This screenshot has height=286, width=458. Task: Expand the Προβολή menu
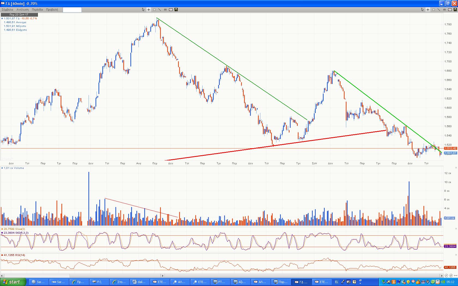[x=52, y=10]
